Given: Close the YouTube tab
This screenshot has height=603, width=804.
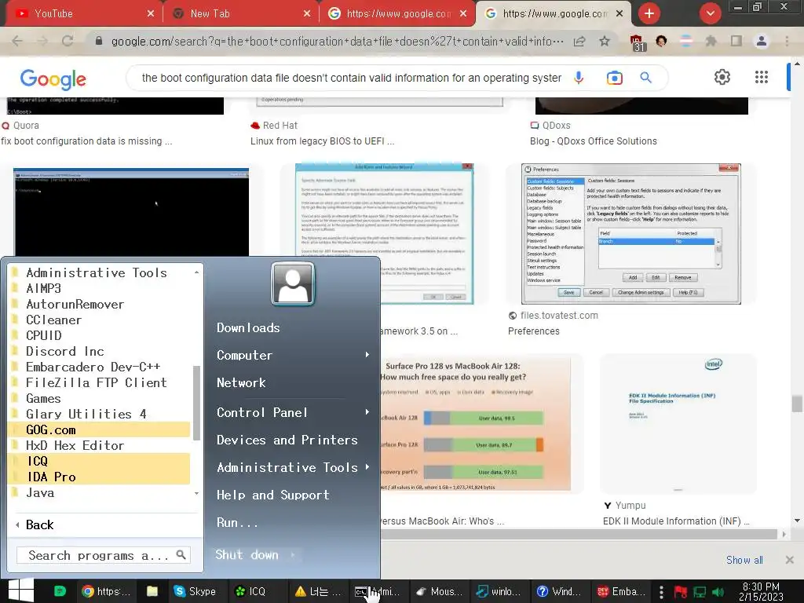Looking at the screenshot, I should coord(150,13).
